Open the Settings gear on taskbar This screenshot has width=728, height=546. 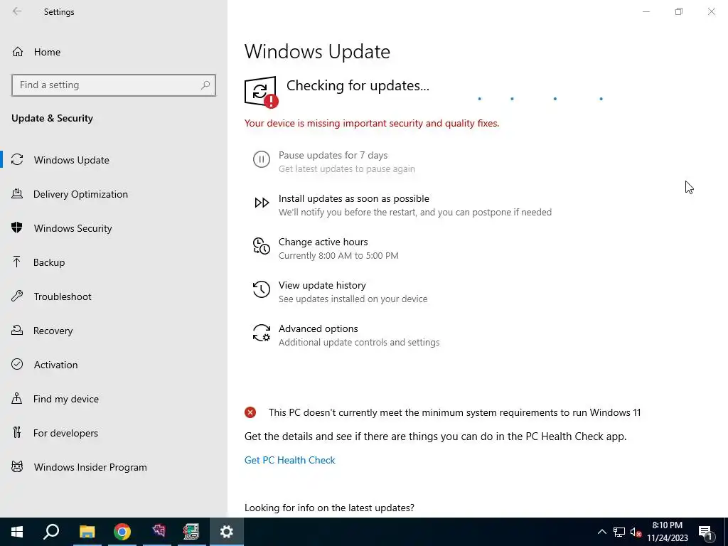(x=227, y=532)
